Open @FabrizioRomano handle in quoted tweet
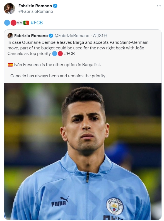The height and width of the screenshot is (221, 164). [x=72, y=36]
